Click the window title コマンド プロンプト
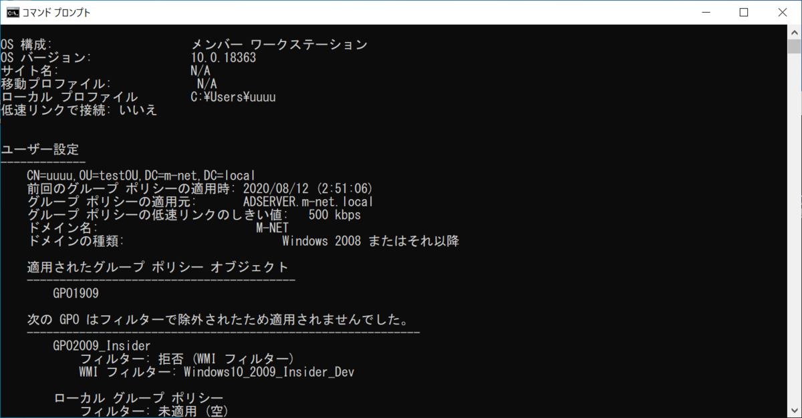This screenshot has height=418, width=802. tap(56, 13)
